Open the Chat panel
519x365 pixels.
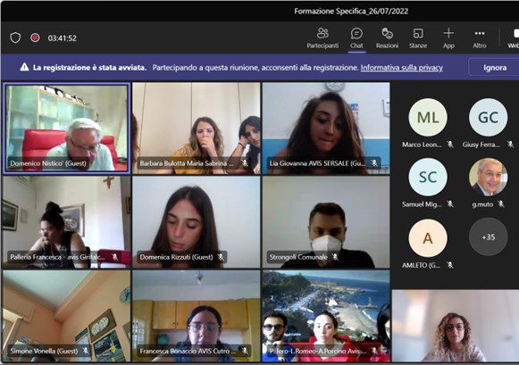[x=356, y=38]
